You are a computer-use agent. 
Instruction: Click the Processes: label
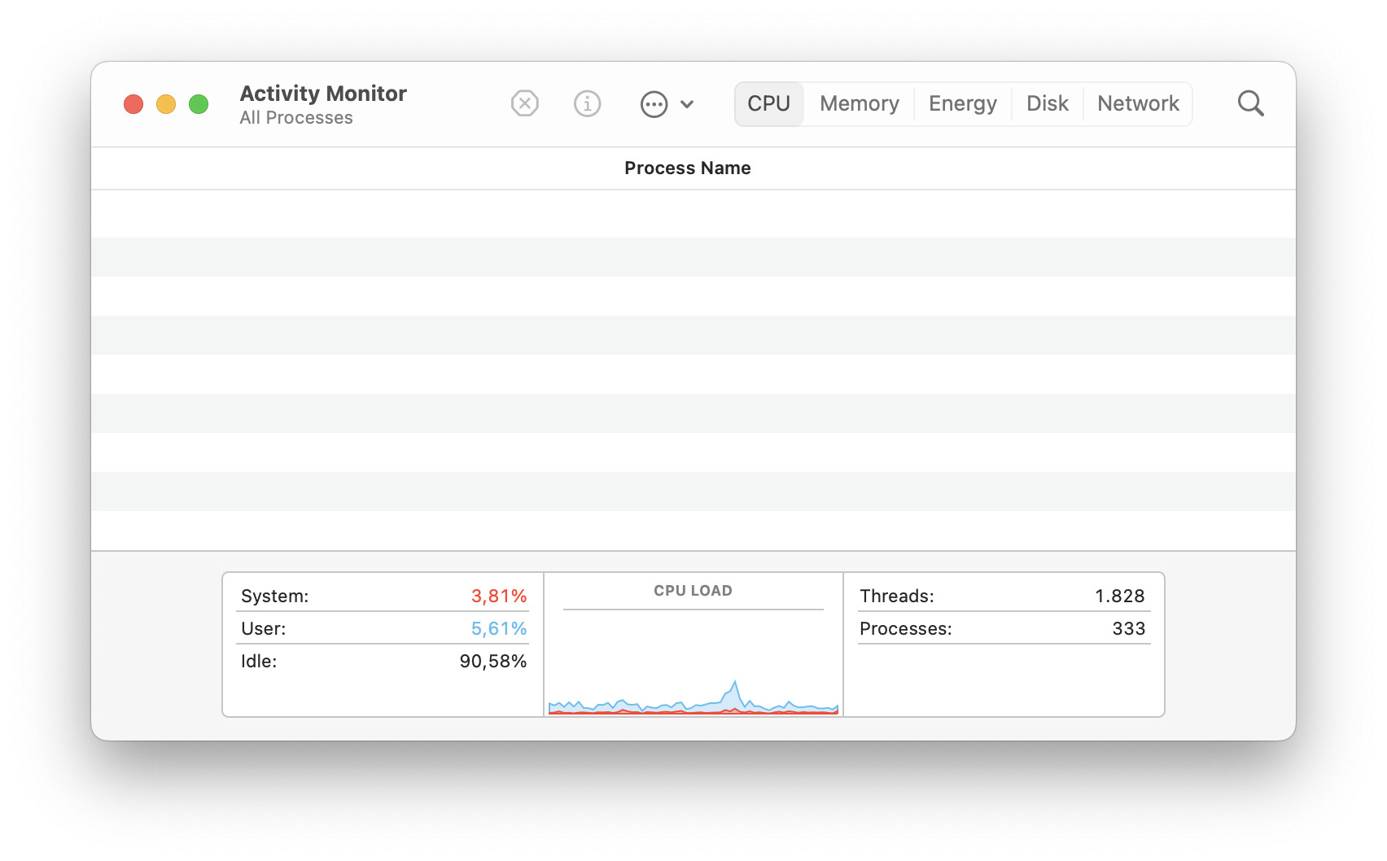point(906,628)
